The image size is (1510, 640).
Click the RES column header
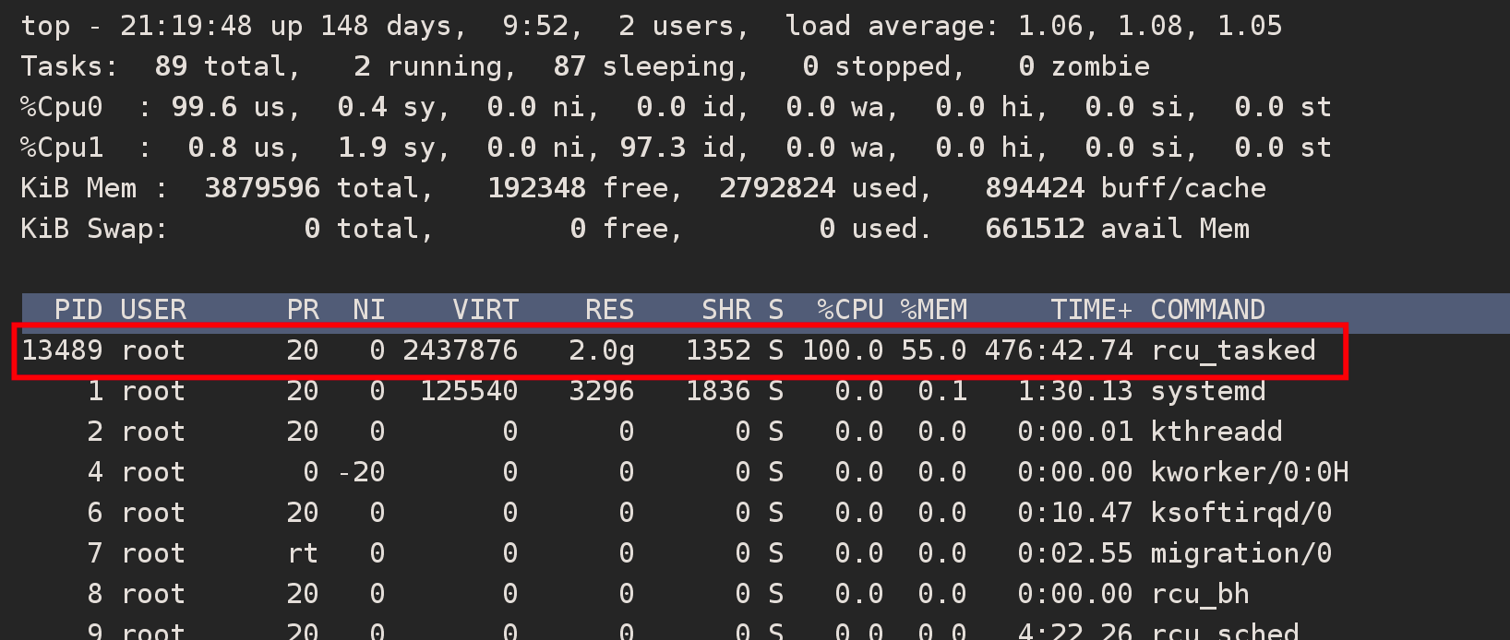click(x=609, y=310)
